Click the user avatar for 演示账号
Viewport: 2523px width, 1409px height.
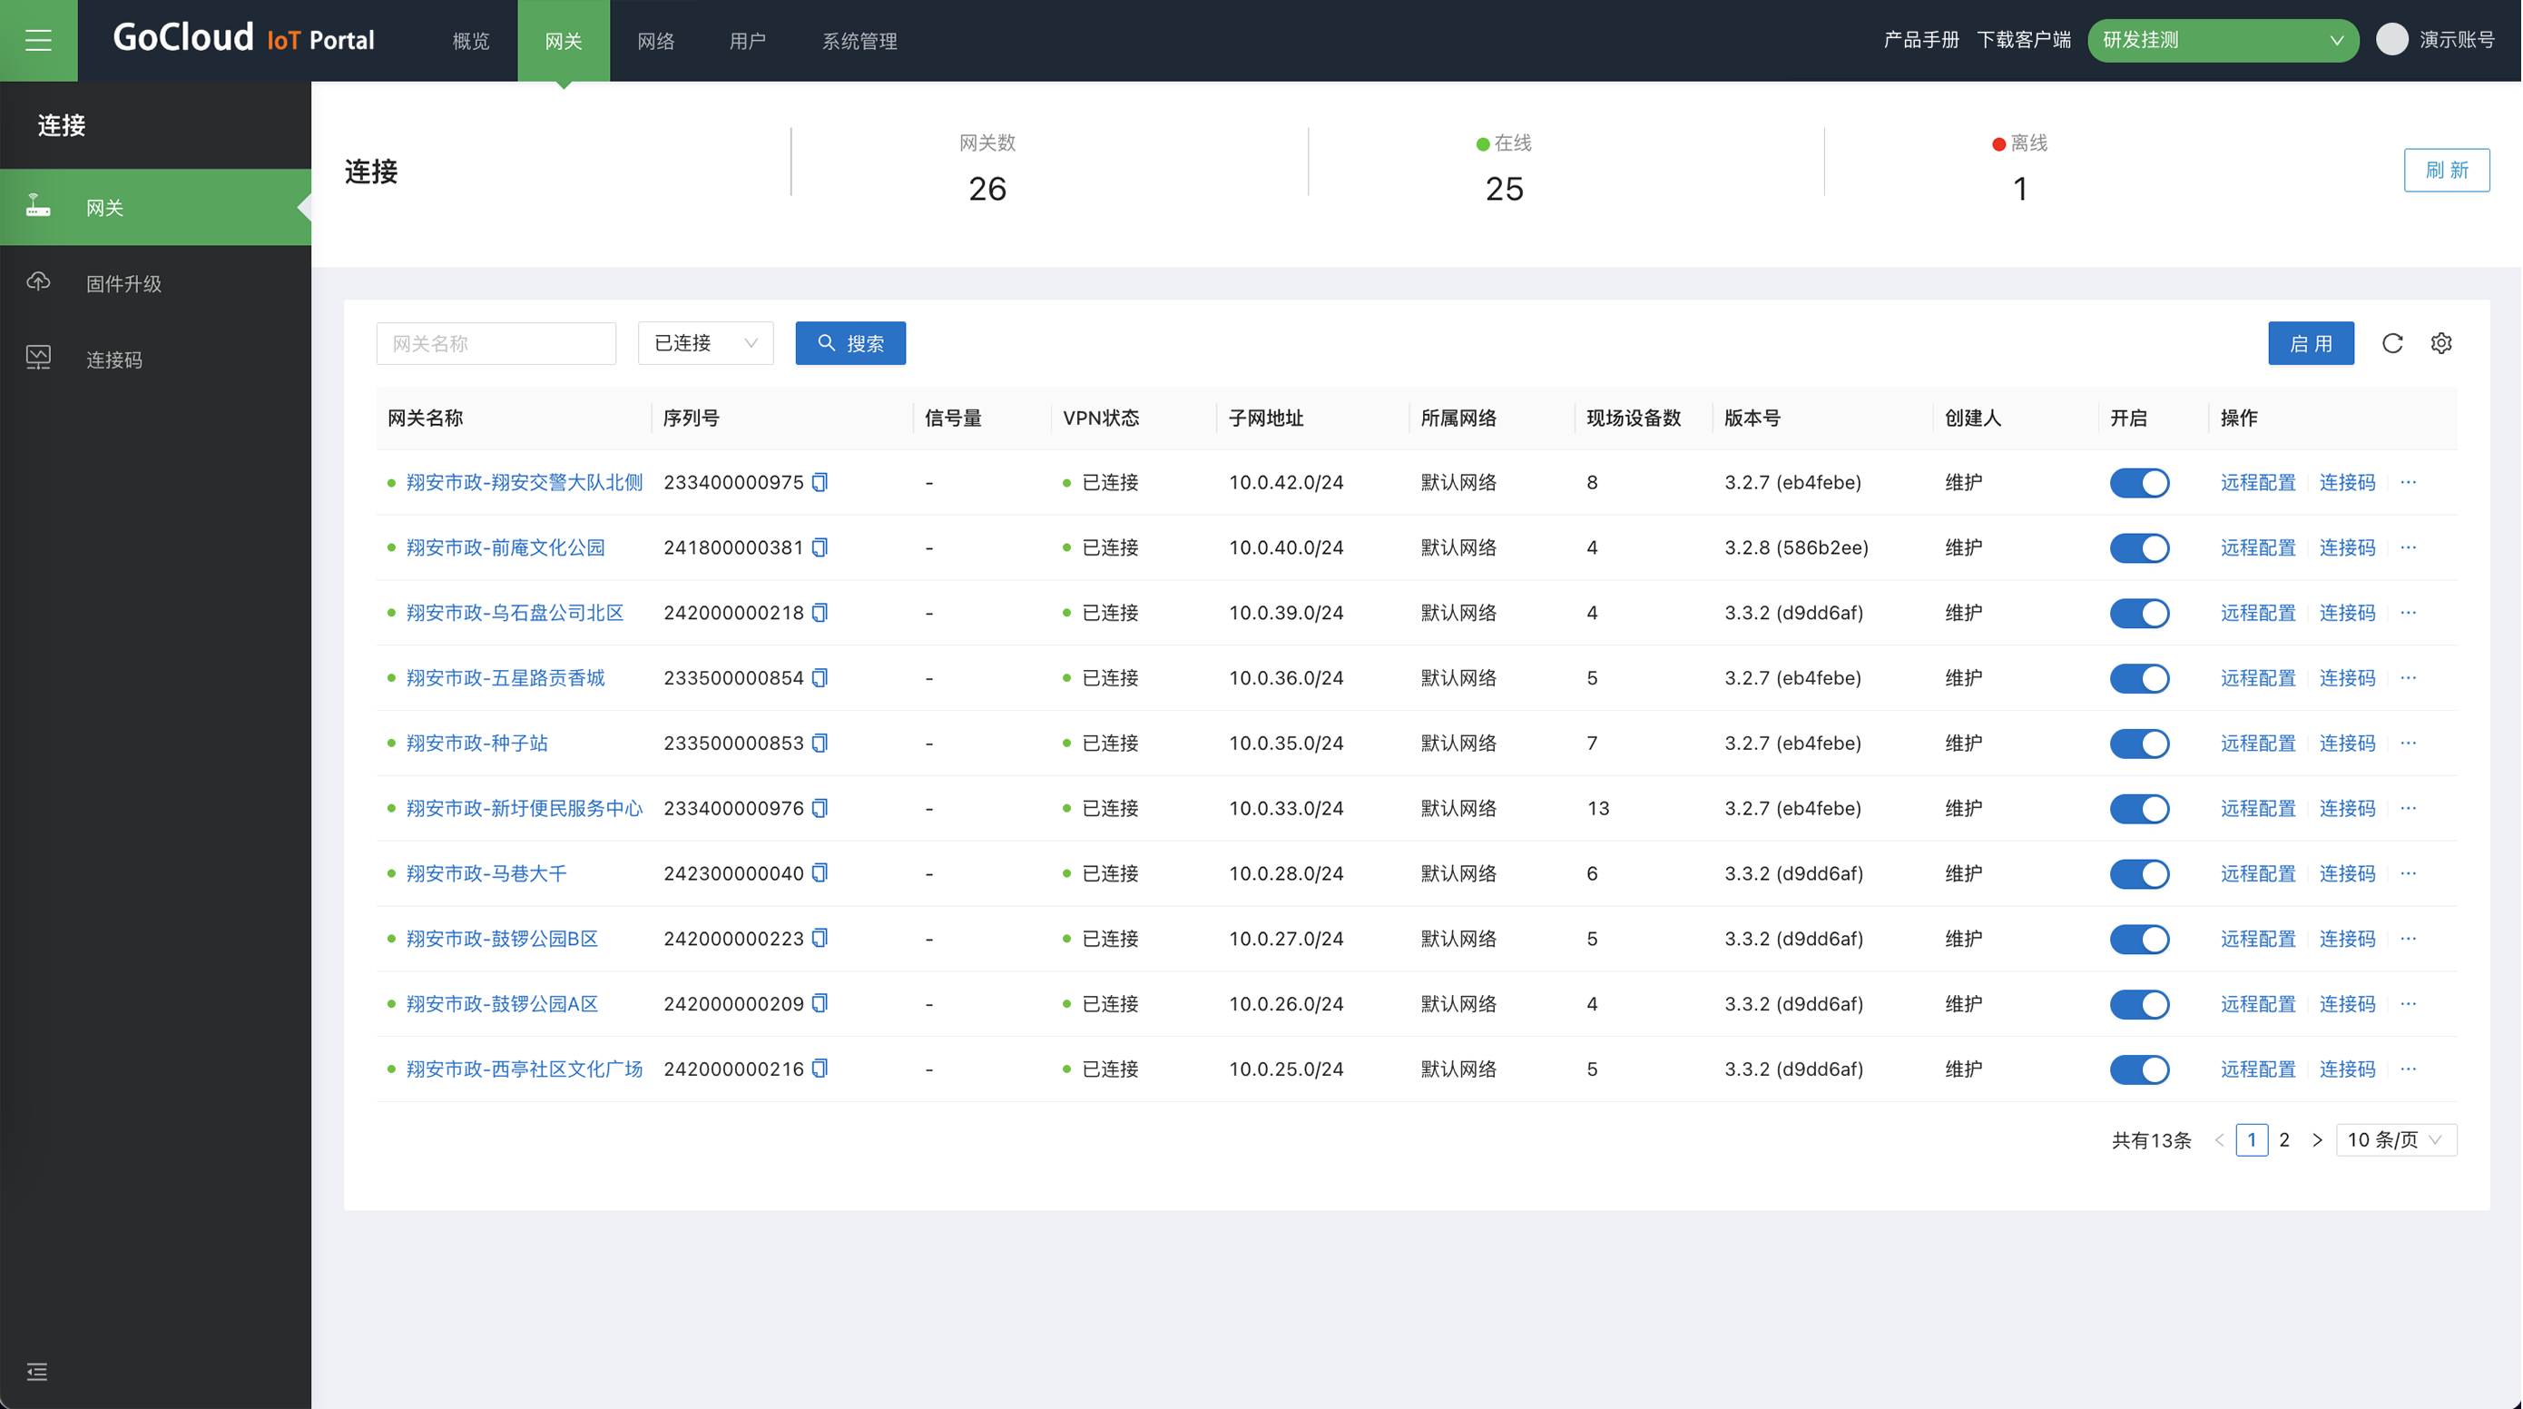click(2391, 40)
